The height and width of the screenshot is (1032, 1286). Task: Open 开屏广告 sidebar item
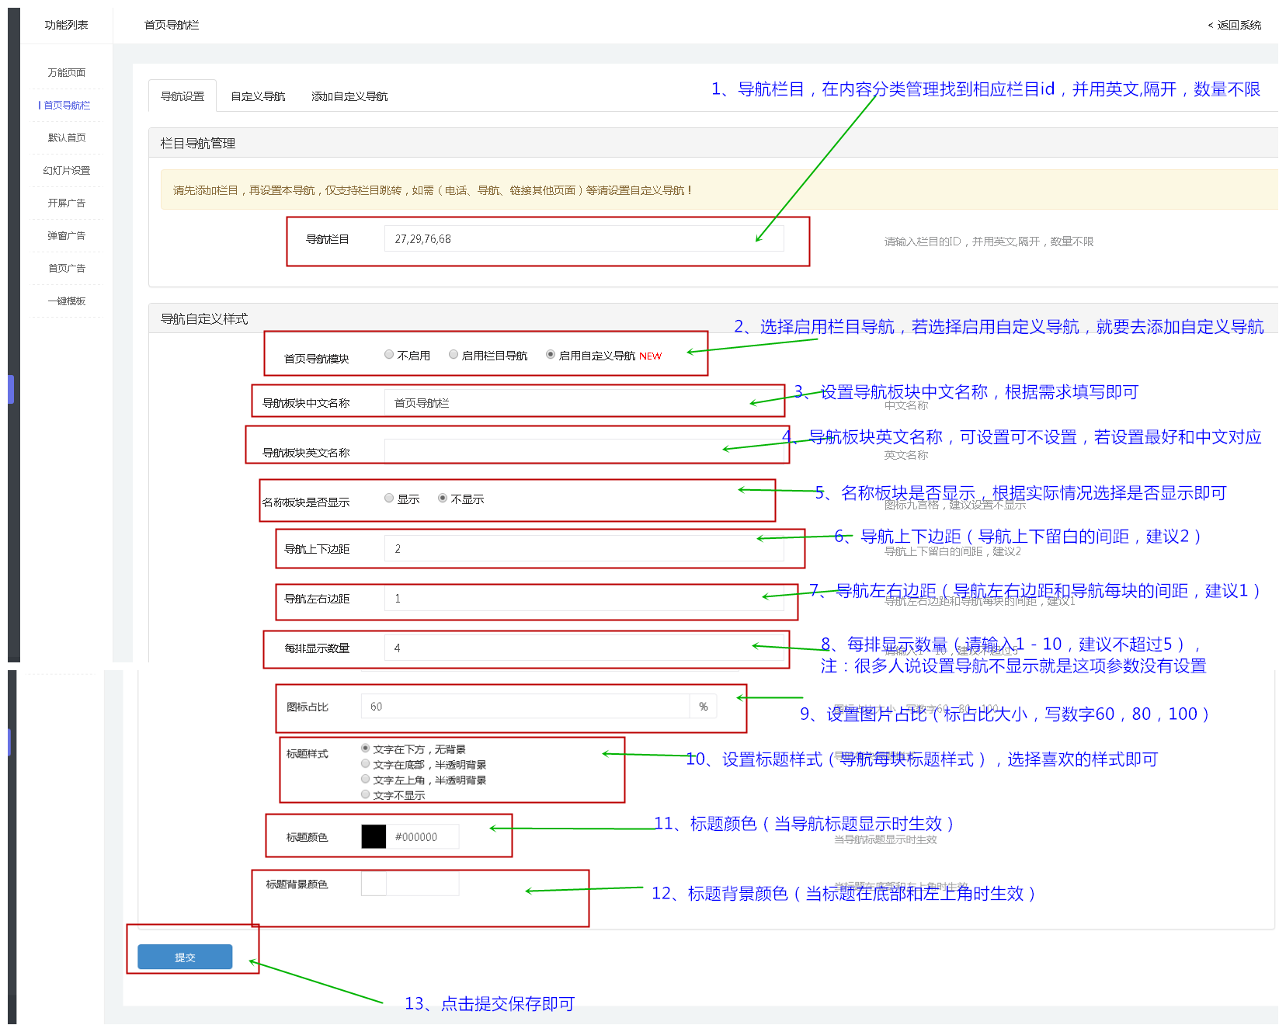coord(67,203)
